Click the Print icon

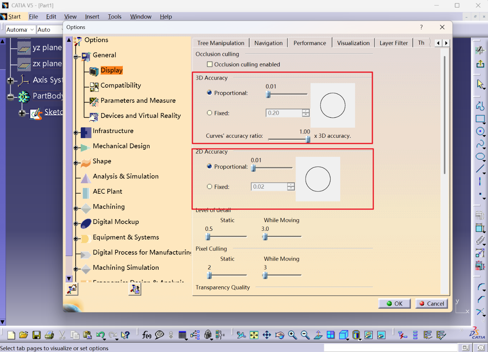(49, 335)
